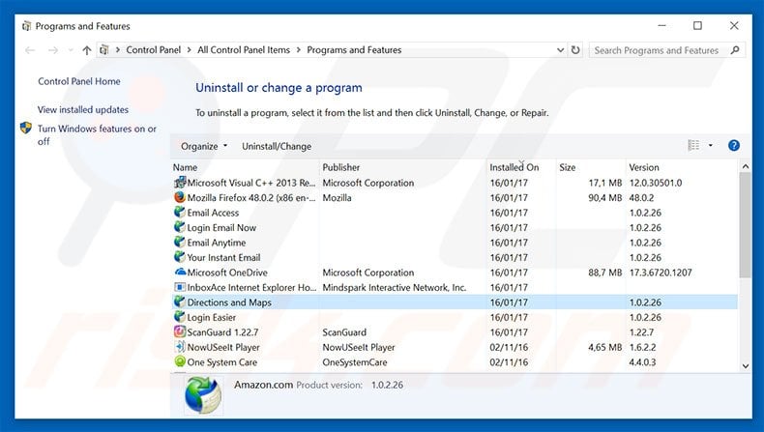Click the scroll up arrow of list
The image size is (764, 432).
tap(745, 166)
